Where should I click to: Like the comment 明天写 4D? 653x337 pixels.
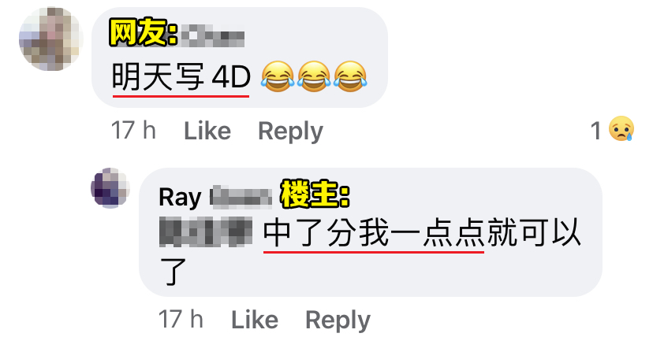pyautogui.click(x=207, y=131)
